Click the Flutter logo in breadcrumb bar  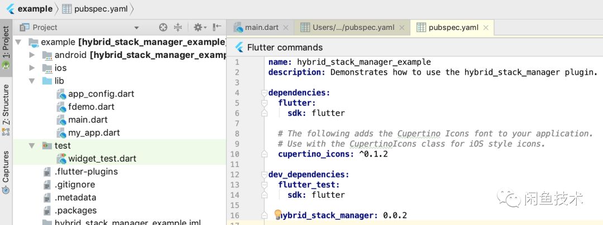pos(11,9)
